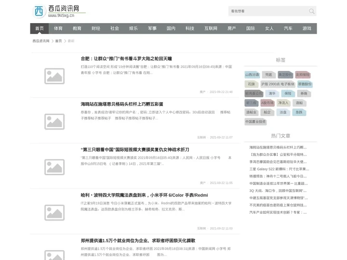This screenshot has height=260, width=347.
Task: Open the 房产 navigation tab
Action: coord(232,28)
